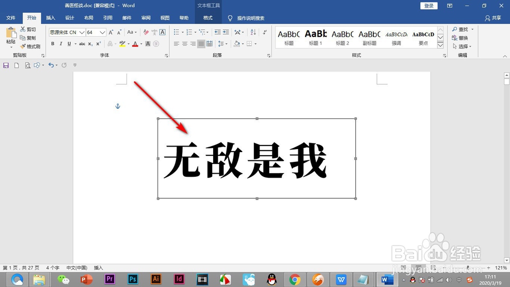The height and width of the screenshot is (287, 510).
Task: Expand the styles gallery more arrow
Action: [x=441, y=45]
